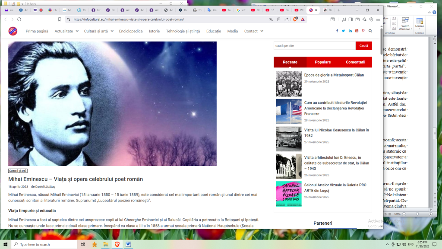Screen dimensions: 442x249
Task: Open Brave Rewards triangle icon
Action: (x=303, y=19)
